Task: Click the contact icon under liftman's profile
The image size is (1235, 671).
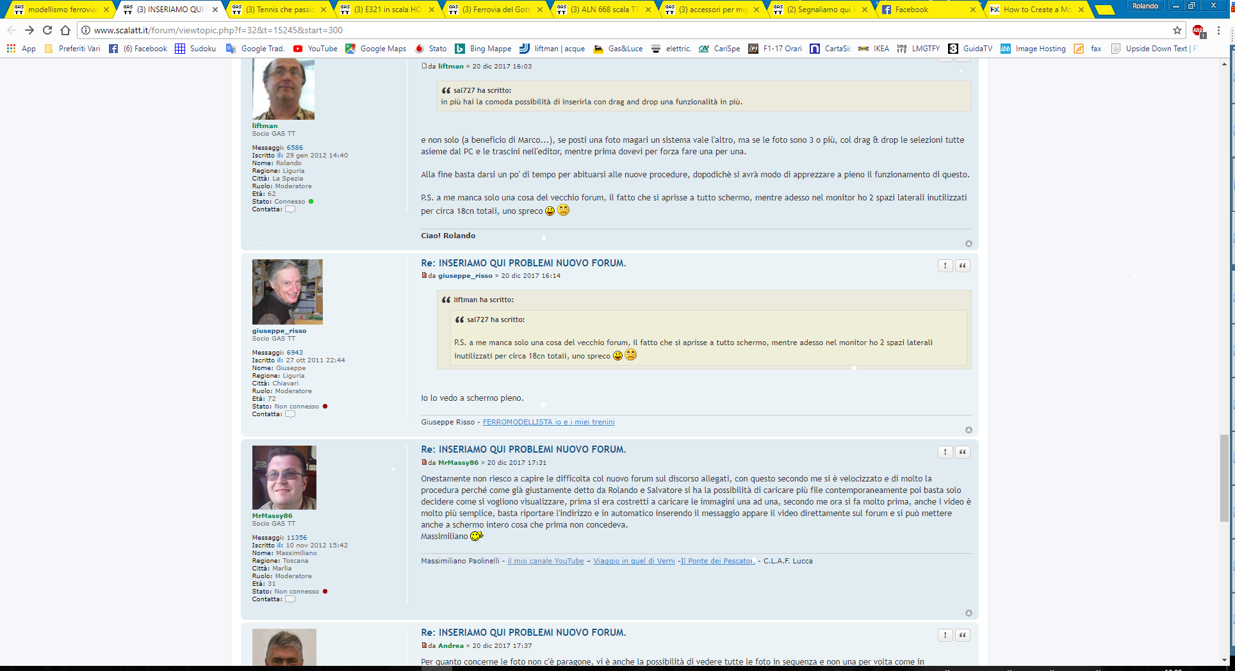Action: [x=290, y=209]
